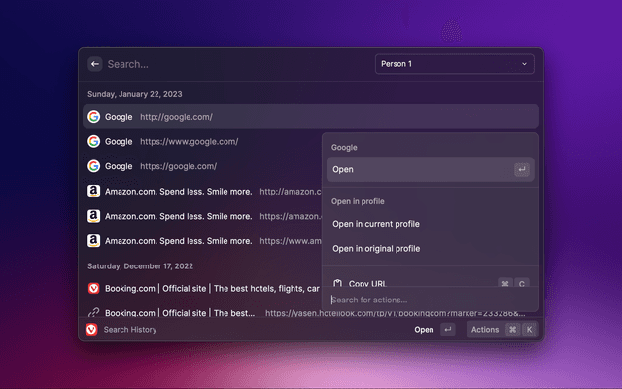Open the Person 1 profile dropdown

click(454, 64)
